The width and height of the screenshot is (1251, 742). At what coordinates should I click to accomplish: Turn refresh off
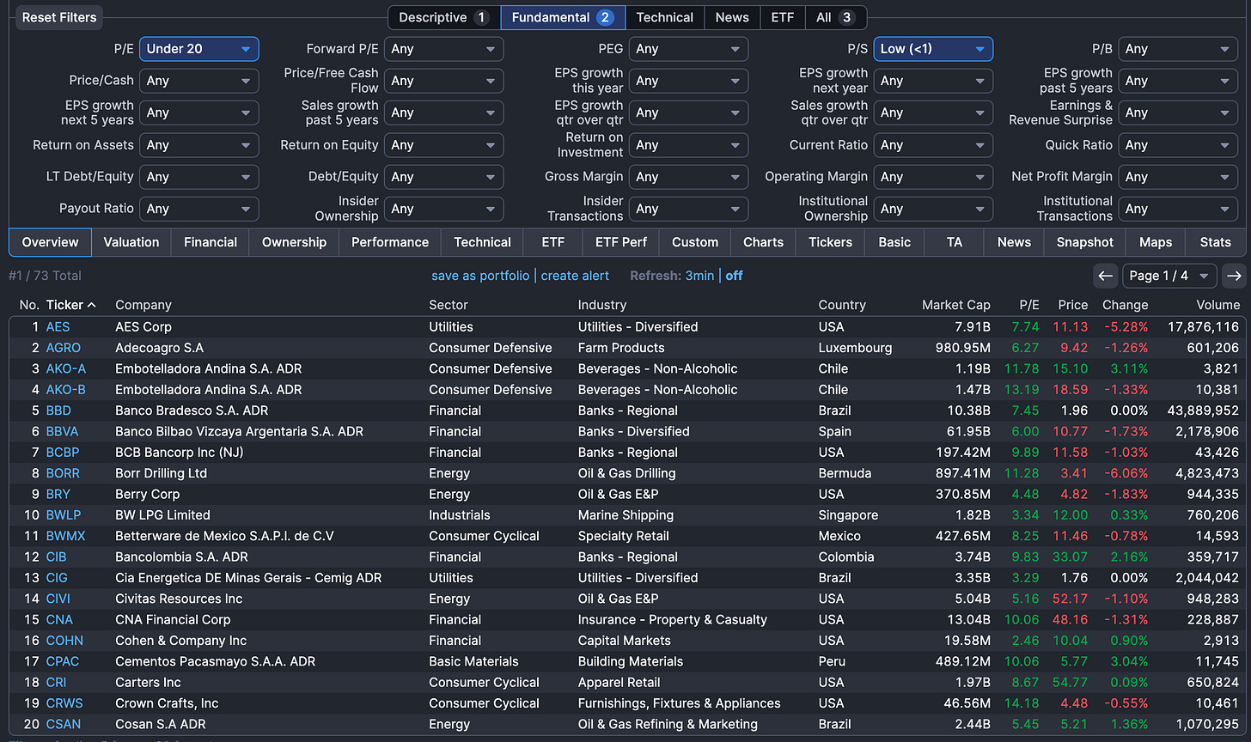click(x=734, y=276)
